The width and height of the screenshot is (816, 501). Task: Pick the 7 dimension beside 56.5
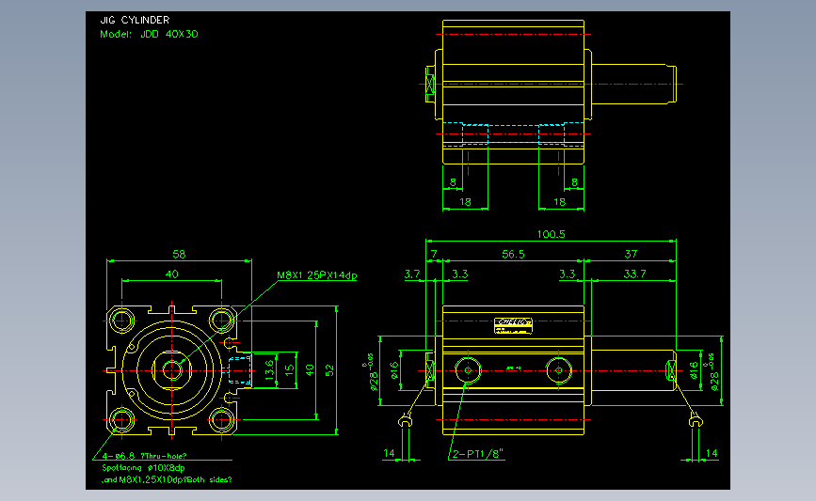[435, 254]
